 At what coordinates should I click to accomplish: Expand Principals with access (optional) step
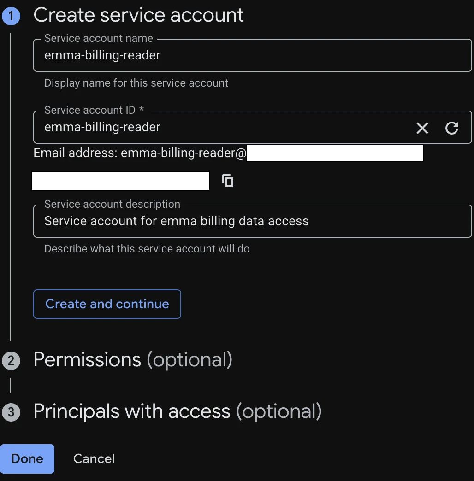pos(178,411)
